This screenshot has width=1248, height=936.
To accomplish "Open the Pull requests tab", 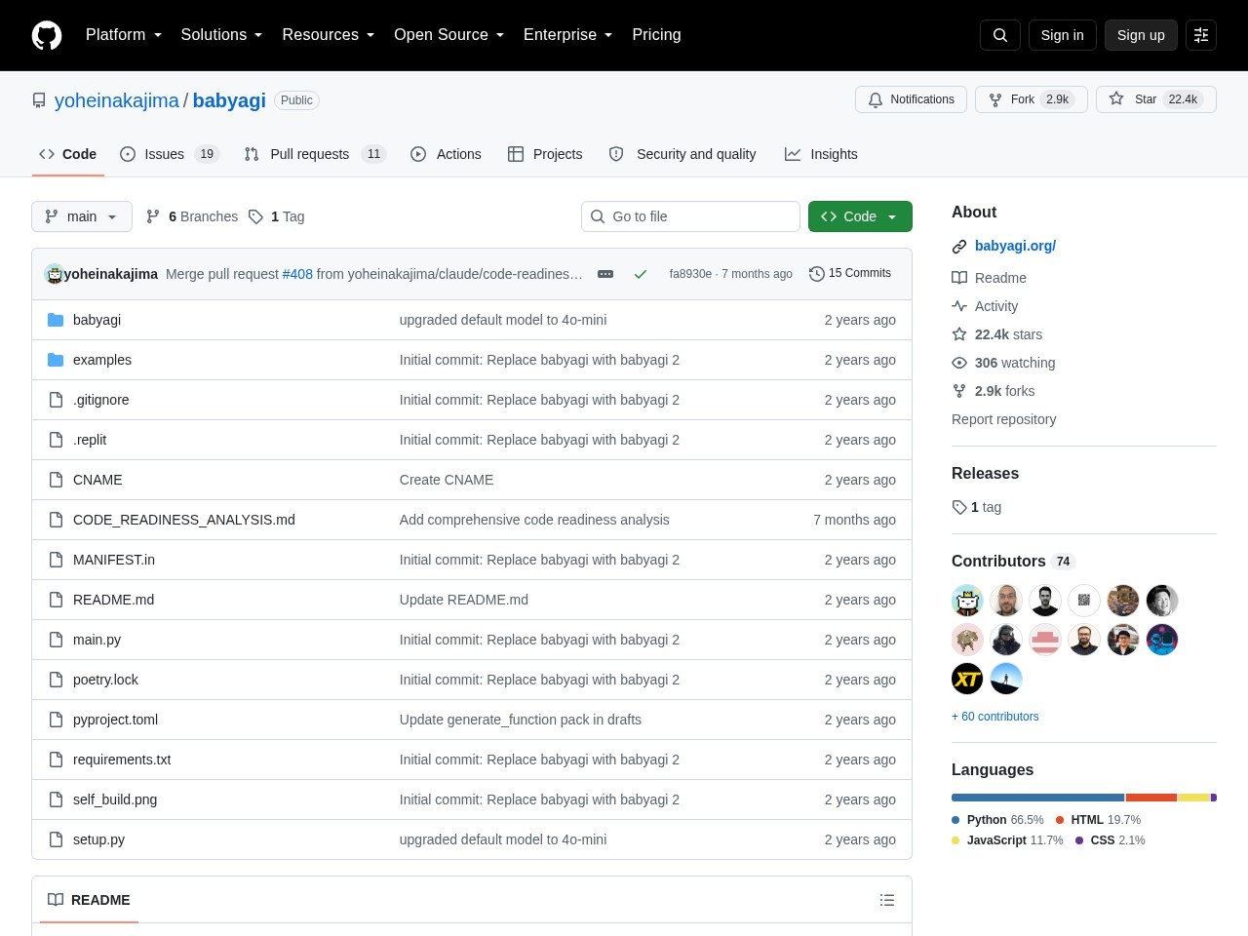I will 315,154.
